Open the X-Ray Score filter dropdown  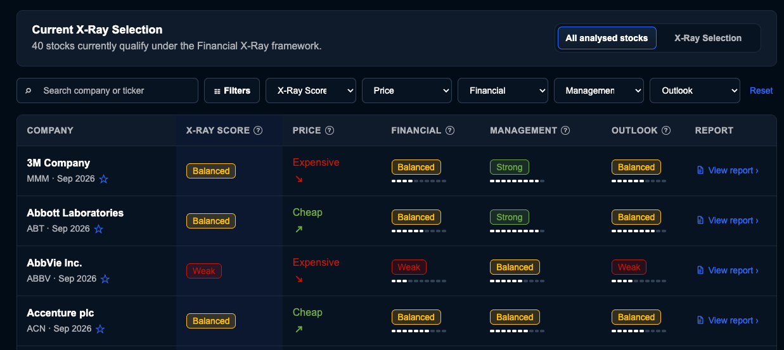(x=310, y=91)
